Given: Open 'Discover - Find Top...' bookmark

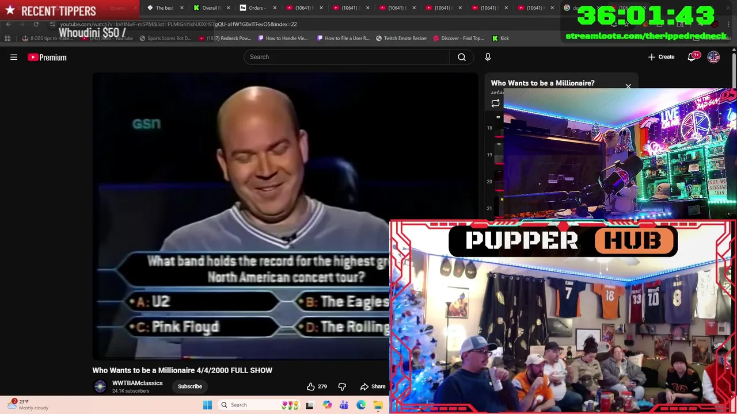Looking at the screenshot, I should (x=458, y=38).
